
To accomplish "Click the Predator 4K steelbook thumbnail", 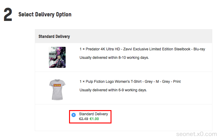I will (x=57, y=57).
